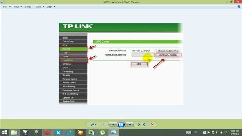Go to the next photo
The image size is (242, 136).
pos(130,124)
